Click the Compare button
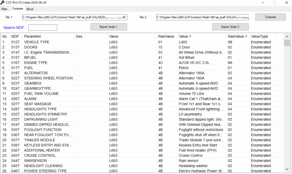 (270, 17)
